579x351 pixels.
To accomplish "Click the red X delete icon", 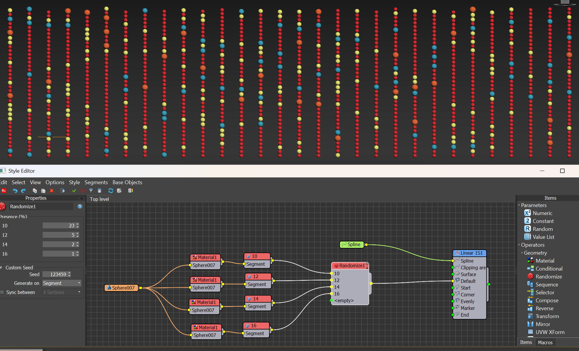I will (x=52, y=191).
